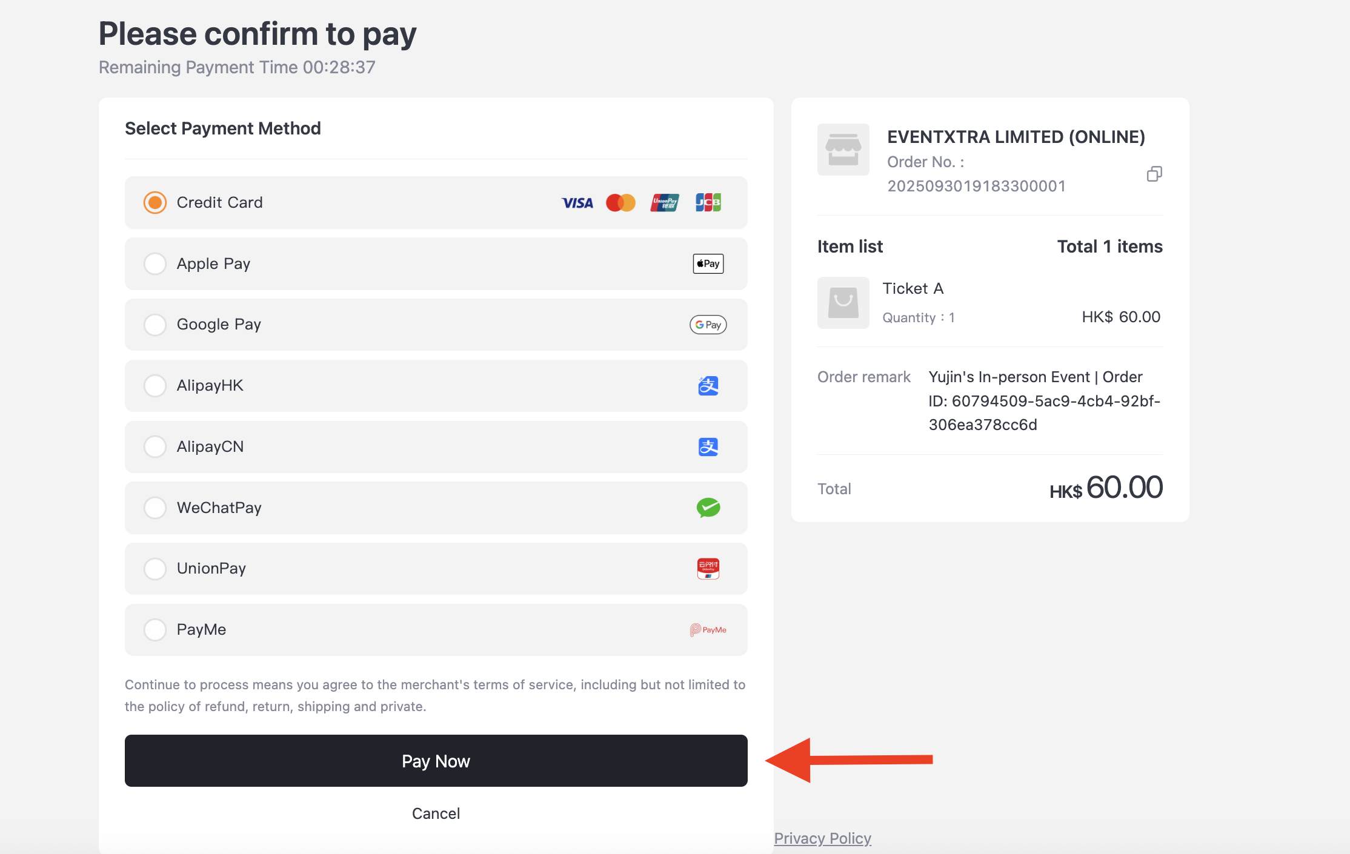Select the Credit Card radio button
This screenshot has height=854, width=1350.
click(x=155, y=203)
